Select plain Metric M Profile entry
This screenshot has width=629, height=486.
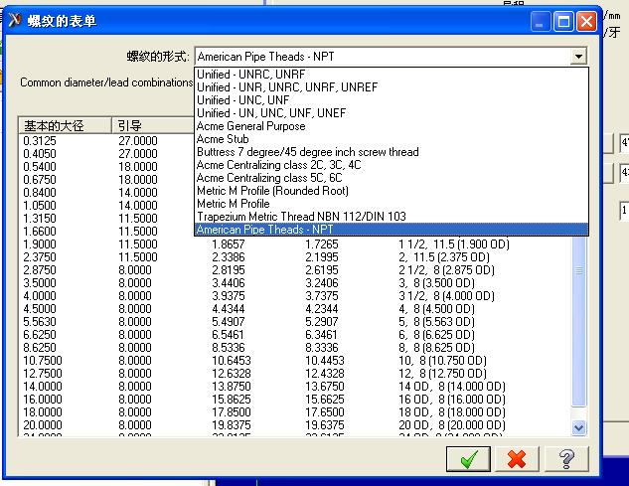point(392,203)
